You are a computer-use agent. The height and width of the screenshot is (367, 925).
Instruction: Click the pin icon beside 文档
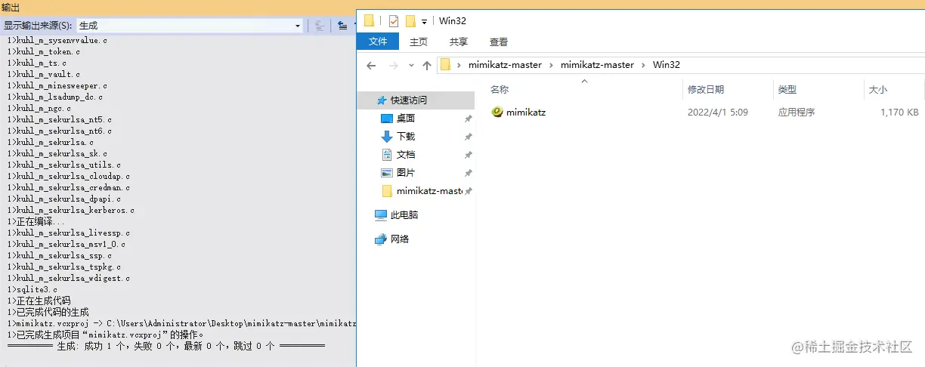click(468, 155)
